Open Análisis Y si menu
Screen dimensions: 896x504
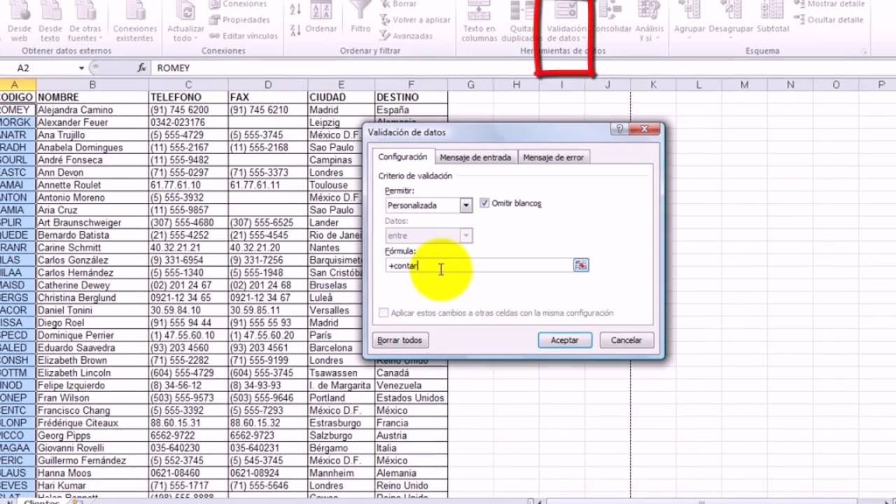(650, 21)
